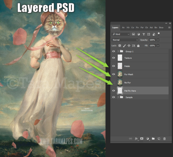Open the fx layer styles icon
Viewport: 173px width, 157px height.
coord(136,139)
